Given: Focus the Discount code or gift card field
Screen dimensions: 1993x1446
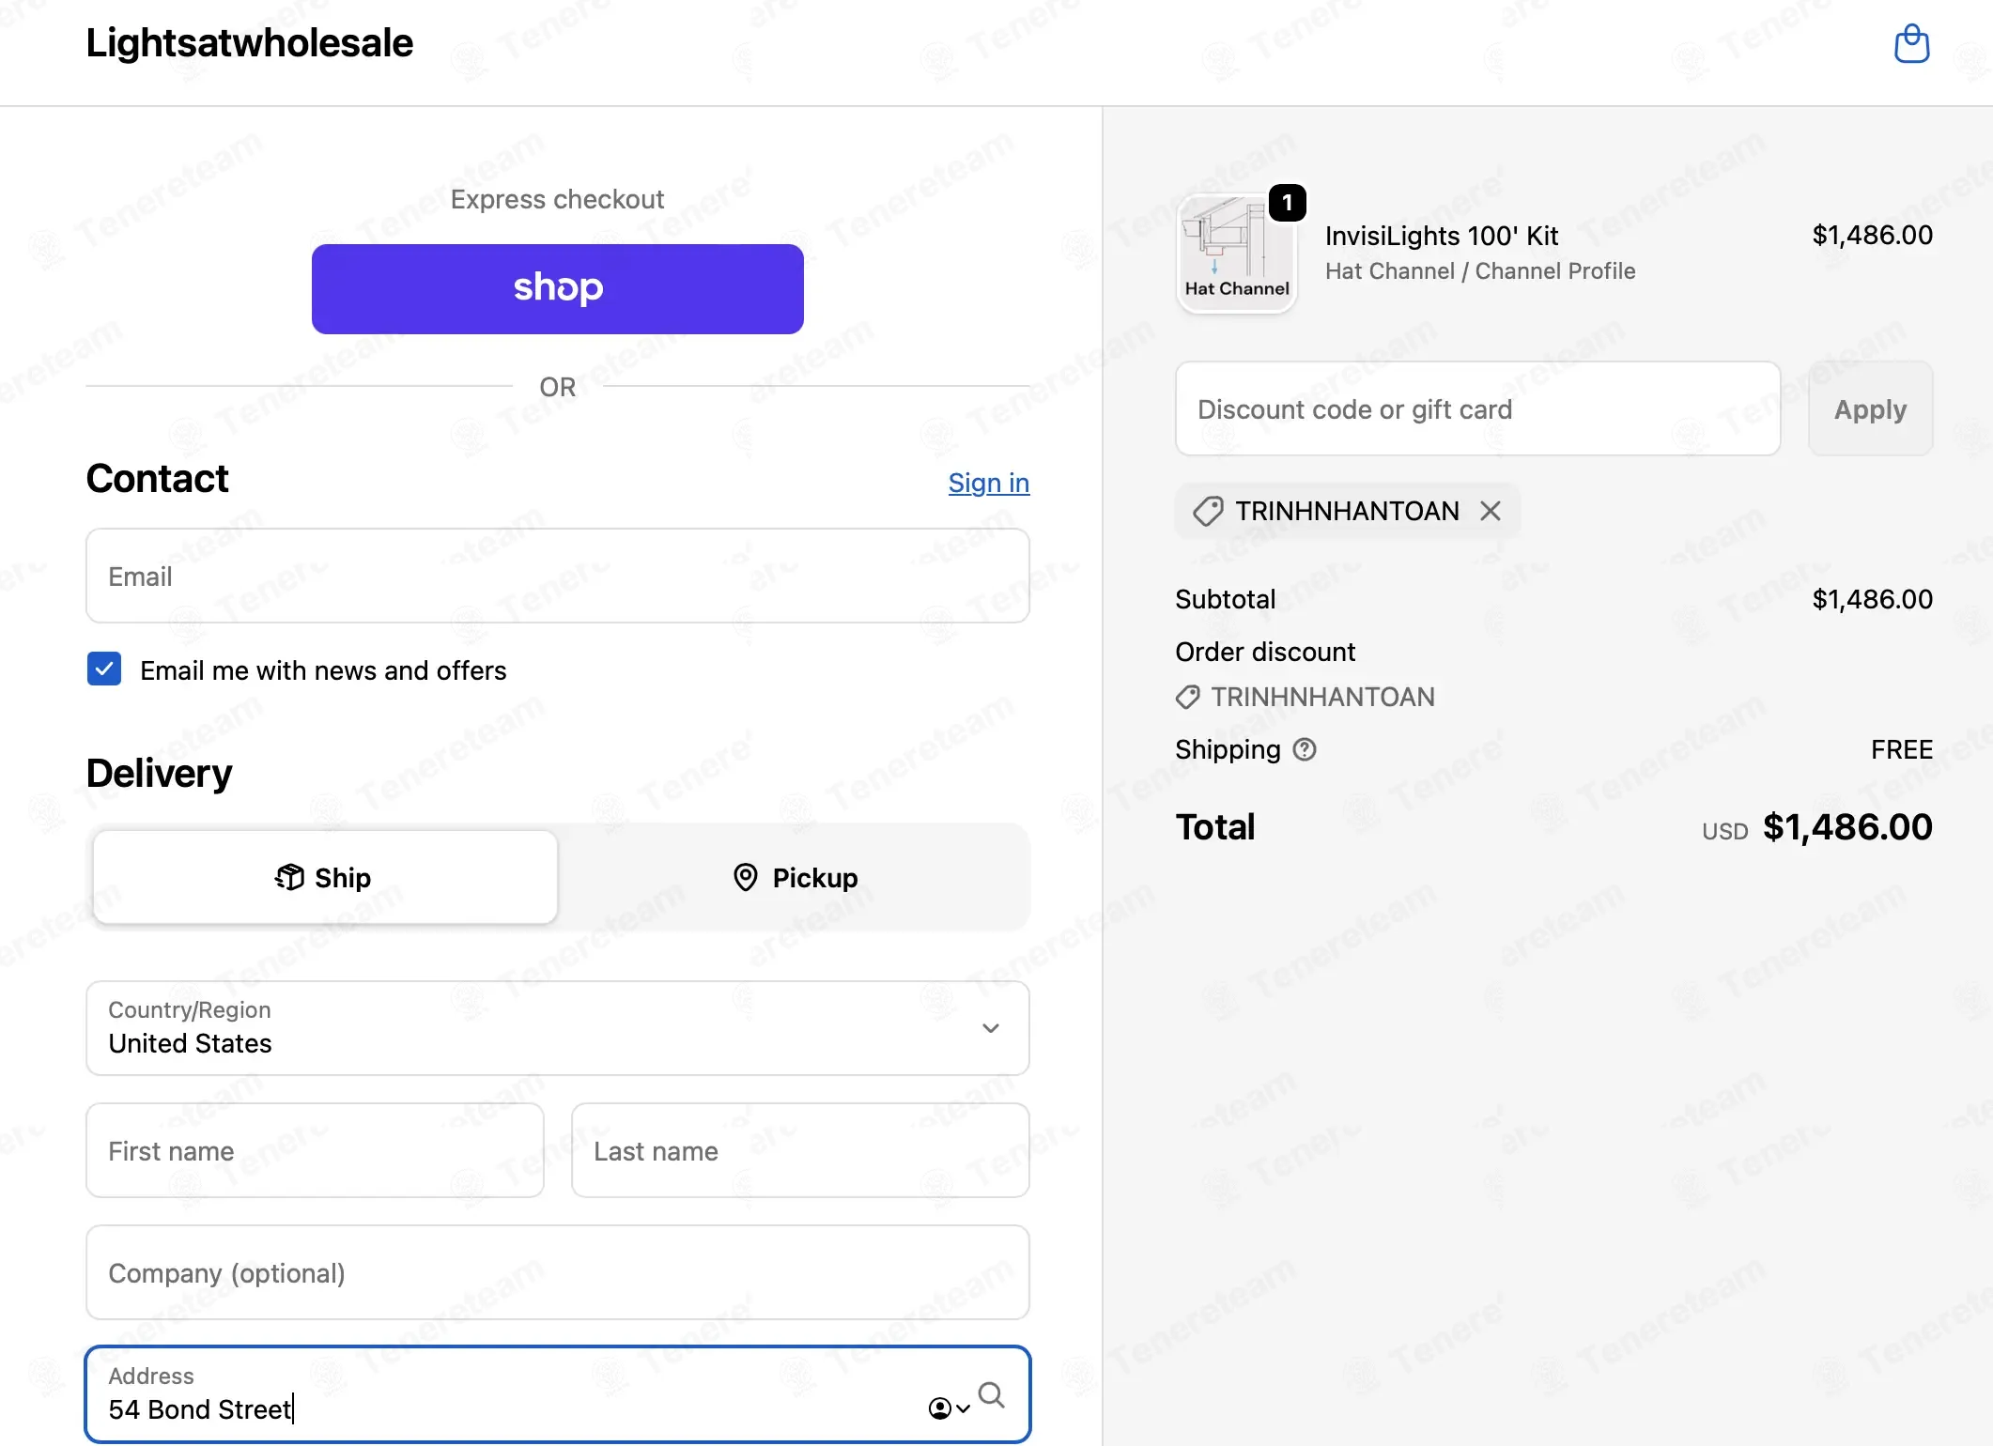Looking at the screenshot, I should coord(1478,409).
